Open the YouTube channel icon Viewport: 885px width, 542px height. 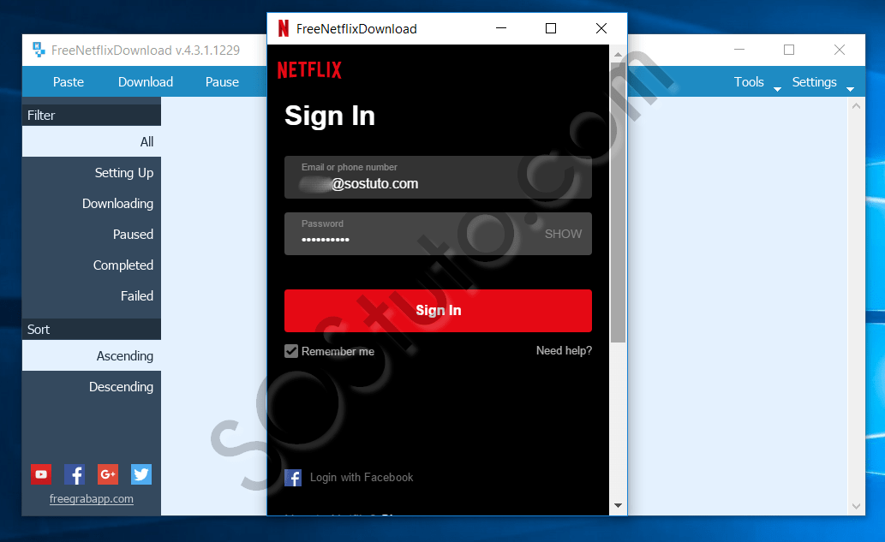[40, 474]
